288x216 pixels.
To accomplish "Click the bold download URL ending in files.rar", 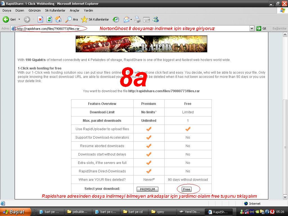I will tap(164, 91).
